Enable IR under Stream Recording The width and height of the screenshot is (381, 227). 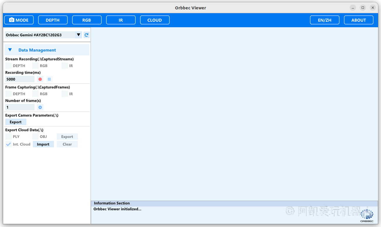click(x=65, y=66)
